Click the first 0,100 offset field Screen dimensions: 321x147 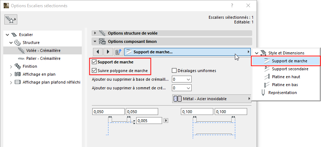197,112
